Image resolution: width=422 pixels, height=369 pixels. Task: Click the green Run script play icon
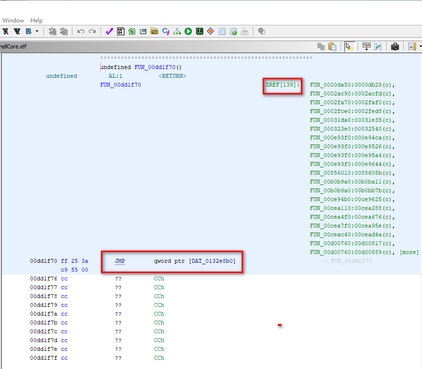[x=188, y=31]
